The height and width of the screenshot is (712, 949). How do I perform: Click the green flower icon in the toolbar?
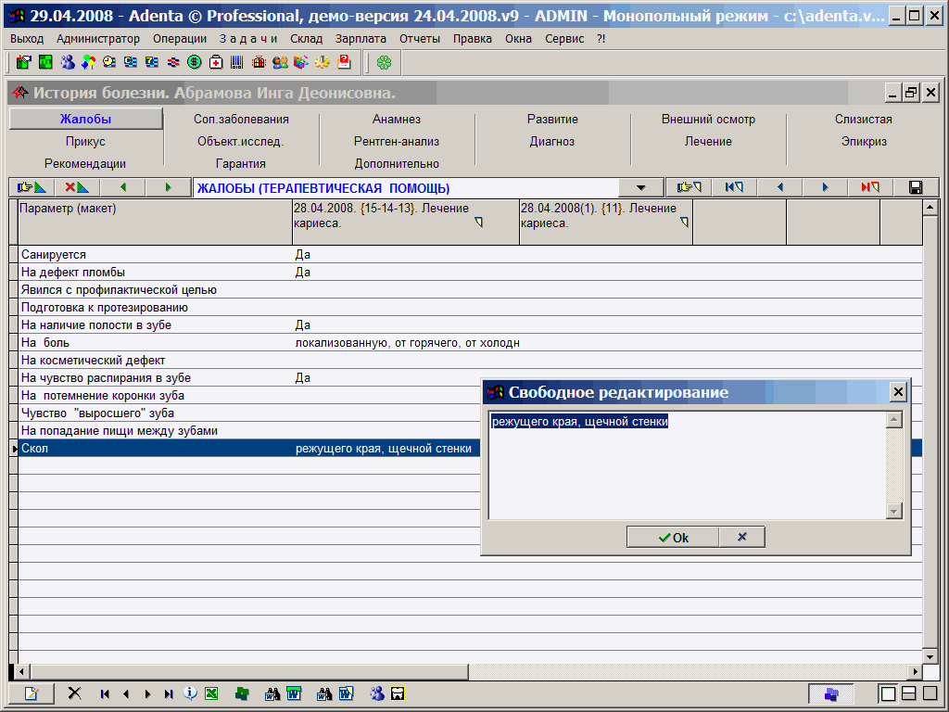coord(384,62)
